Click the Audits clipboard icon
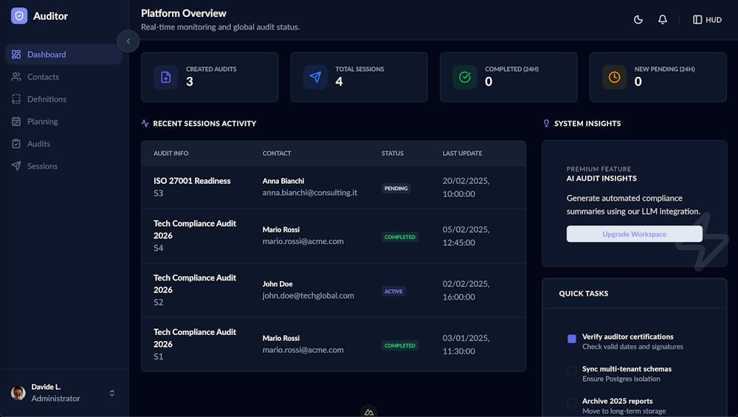Screen dimensions: 738x417 click(16, 144)
